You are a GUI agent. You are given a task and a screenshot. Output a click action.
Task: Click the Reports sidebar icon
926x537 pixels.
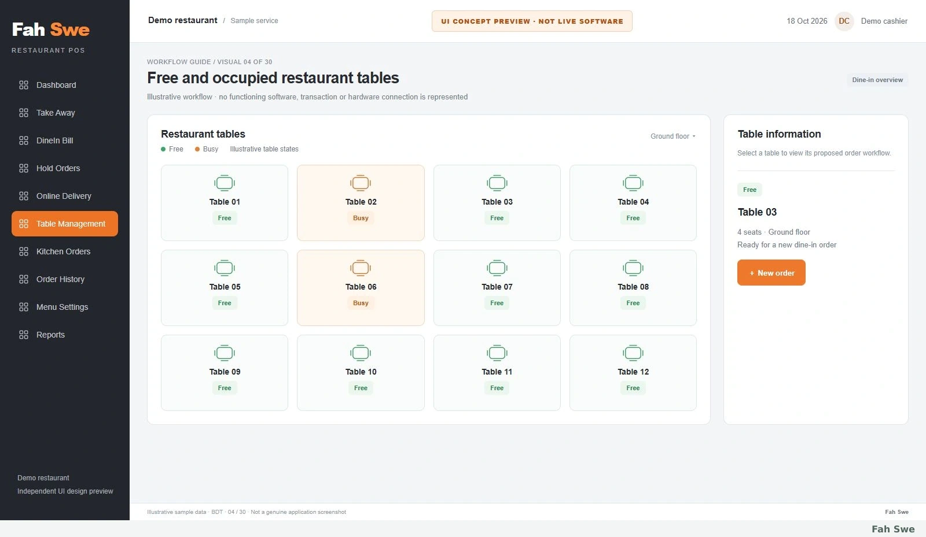(x=24, y=335)
